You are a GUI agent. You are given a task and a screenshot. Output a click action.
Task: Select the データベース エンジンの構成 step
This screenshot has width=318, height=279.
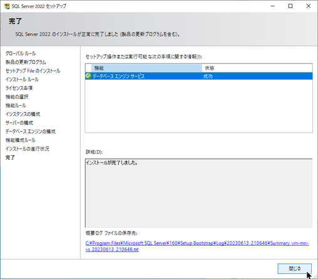31,131
